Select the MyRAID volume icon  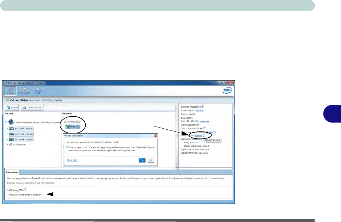pos(73,127)
